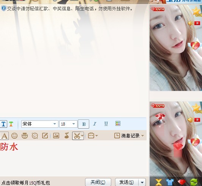Open the font color picker
The width and height of the screenshot is (202, 186).
pos(118,124)
